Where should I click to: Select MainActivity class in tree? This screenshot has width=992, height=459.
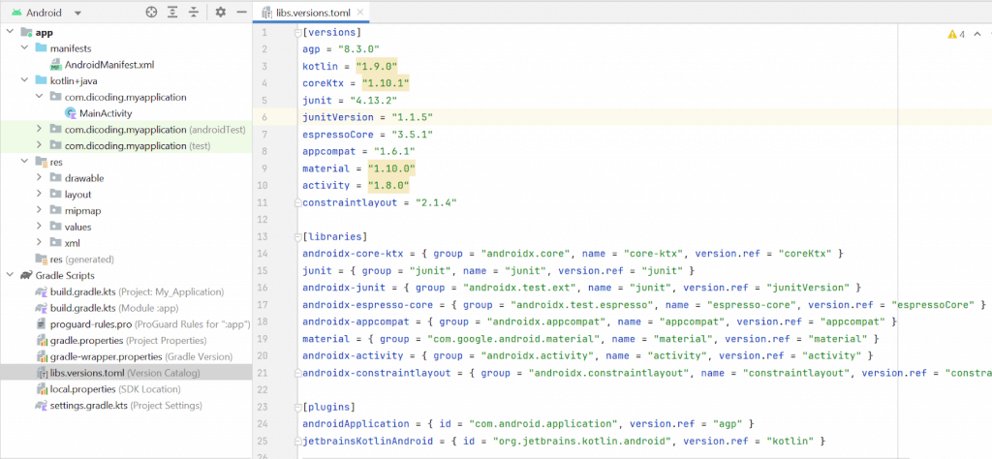pos(106,113)
